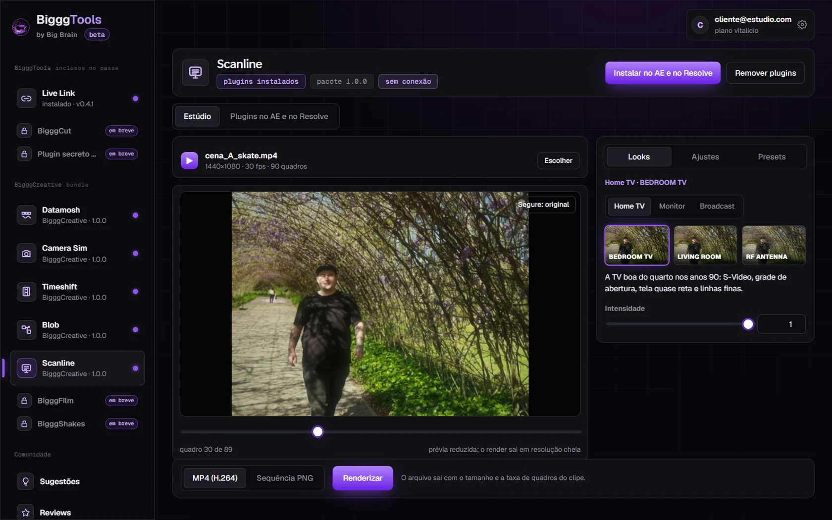Select the Monitor category
Viewport: 832px width, 520px height.
(672, 206)
